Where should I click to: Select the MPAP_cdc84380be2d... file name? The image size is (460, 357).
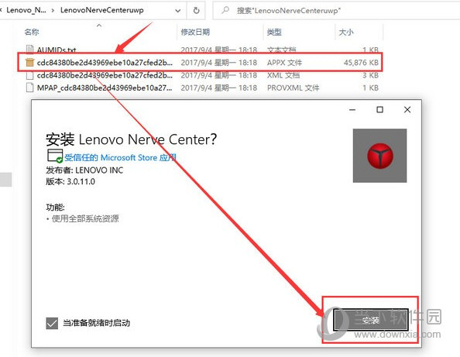click(105, 88)
